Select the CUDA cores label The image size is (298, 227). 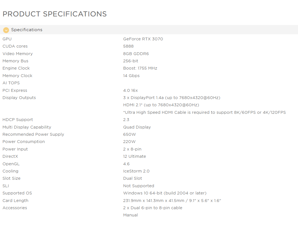click(x=15, y=46)
